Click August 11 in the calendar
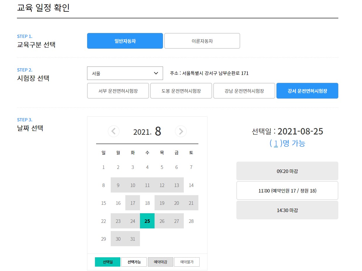 click(147, 185)
